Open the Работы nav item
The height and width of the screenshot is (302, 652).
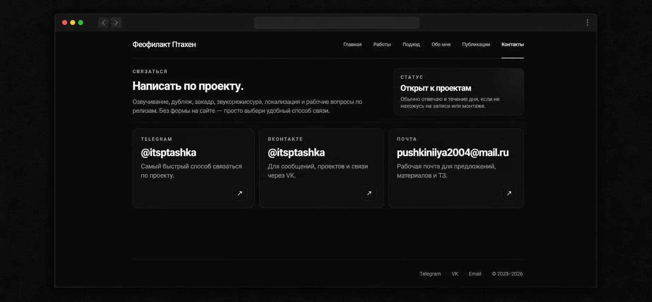click(x=382, y=45)
